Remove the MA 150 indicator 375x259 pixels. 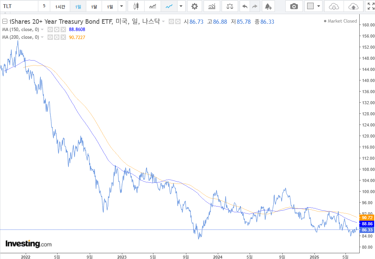coord(63,30)
